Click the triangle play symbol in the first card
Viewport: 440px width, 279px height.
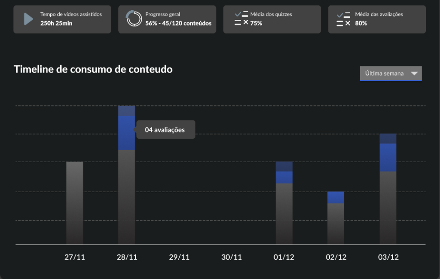(x=27, y=18)
